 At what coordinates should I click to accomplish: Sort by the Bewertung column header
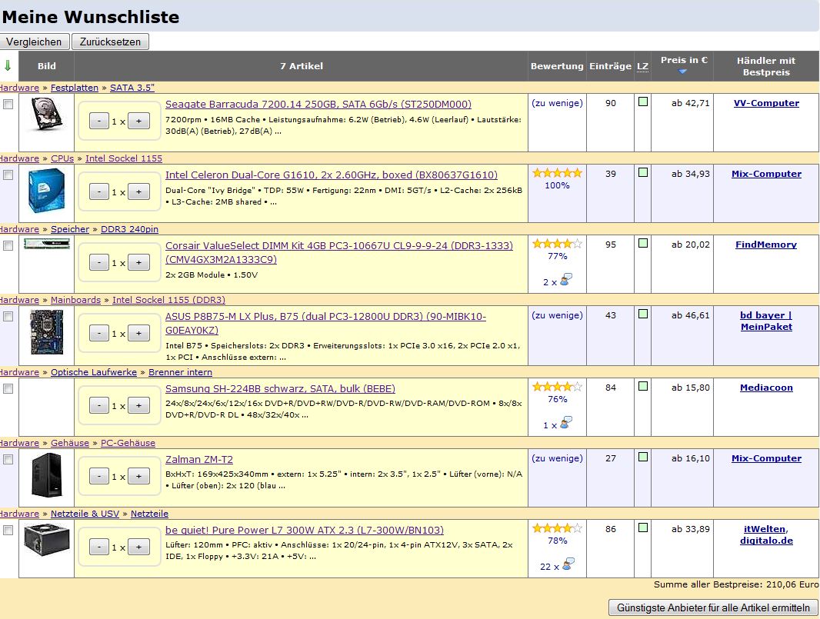pos(557,66)
